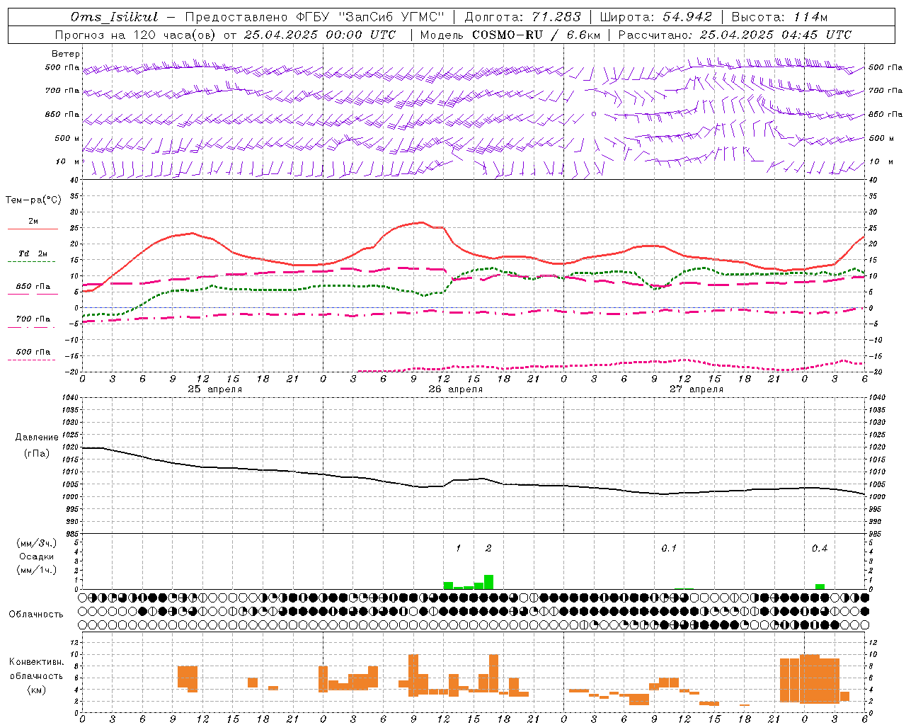Click the Высота: 114м field
906x725 pixels.
click(x=779, y=17)
